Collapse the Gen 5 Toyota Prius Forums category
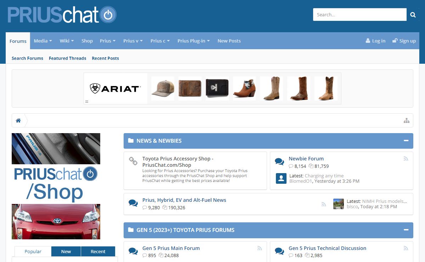 [406, 230]
